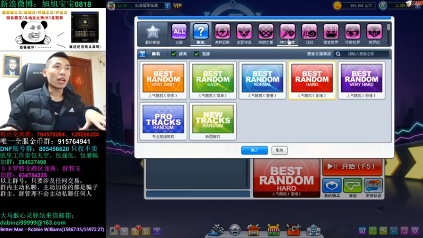Click the magnifier search icon in dialog
This screenshot has height=238, width=423.
[x=338, y=54]
